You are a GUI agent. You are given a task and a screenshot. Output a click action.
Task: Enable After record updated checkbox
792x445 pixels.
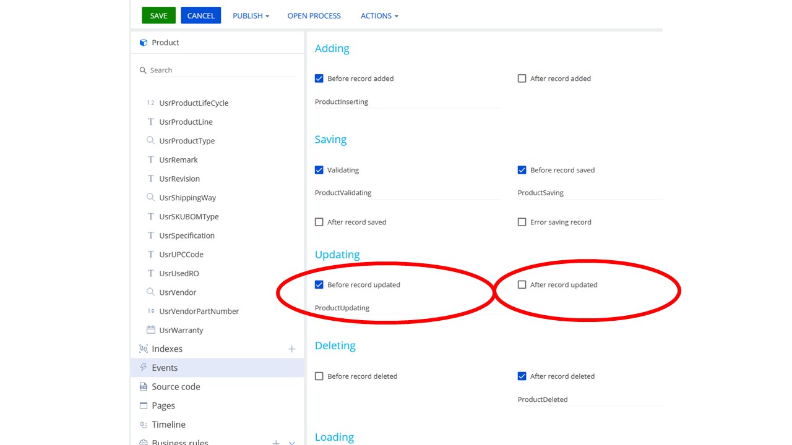coord(522,285)
